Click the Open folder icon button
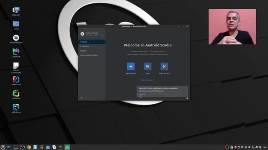The image size is (268, 150). point(147,67)
